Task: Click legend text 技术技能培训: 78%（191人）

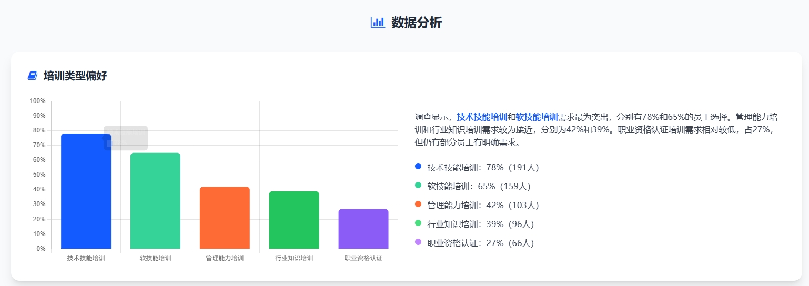Action: coord(483,167)
